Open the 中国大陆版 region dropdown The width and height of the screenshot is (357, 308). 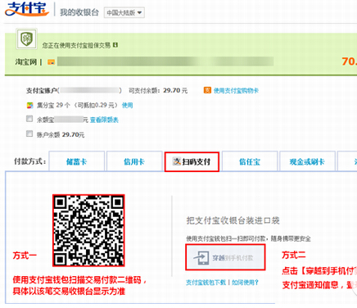click(124, 13)
